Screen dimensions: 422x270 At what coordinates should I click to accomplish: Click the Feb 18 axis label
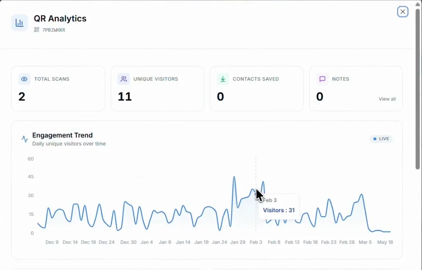(x=310, y=242)
